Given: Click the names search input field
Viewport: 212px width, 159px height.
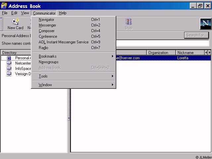Looking at the screenshot, I should coord(162,43).
